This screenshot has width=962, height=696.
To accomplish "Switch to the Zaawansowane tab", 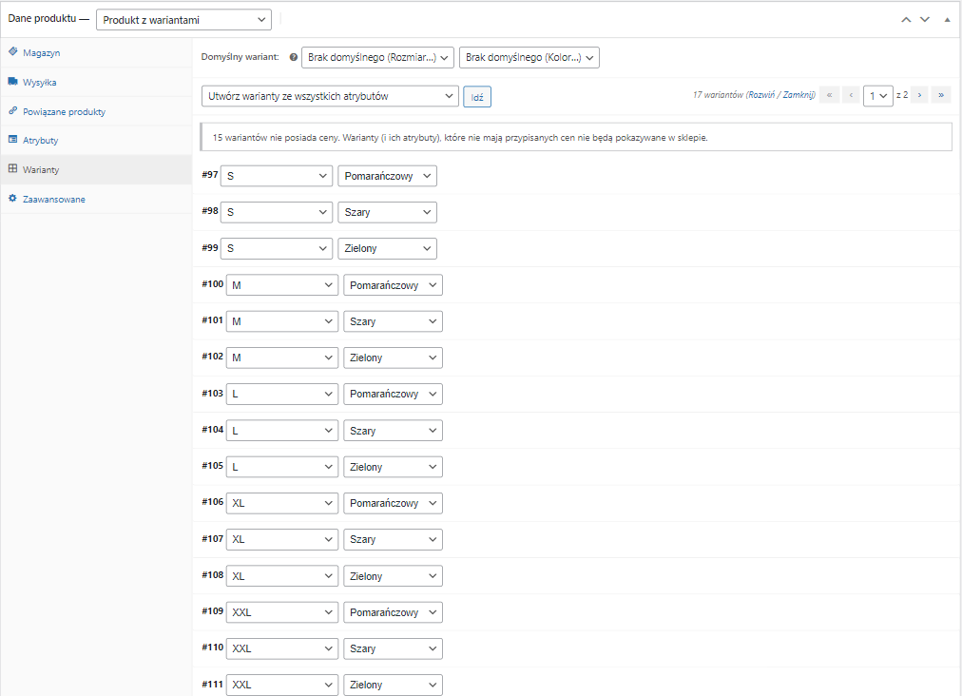I will [x=54, y=200].
